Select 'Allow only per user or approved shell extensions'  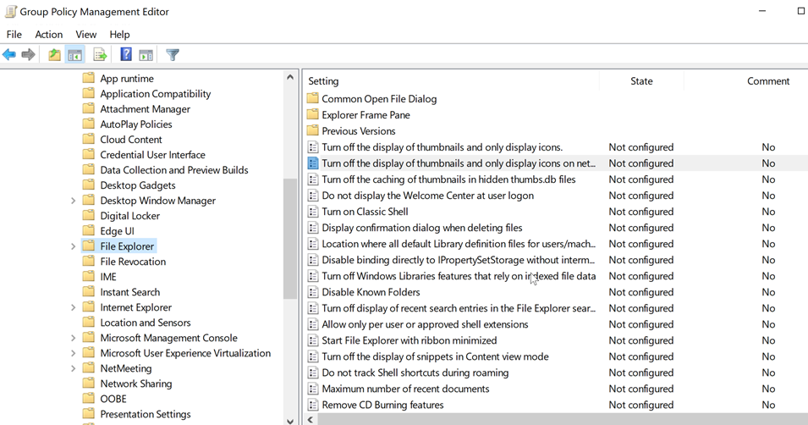point(425,324)
